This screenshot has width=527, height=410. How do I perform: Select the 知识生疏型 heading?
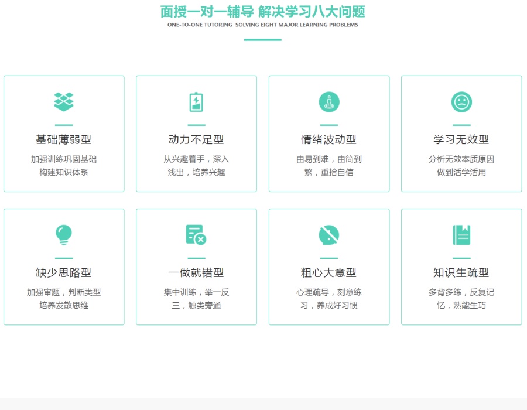(461, 272)
